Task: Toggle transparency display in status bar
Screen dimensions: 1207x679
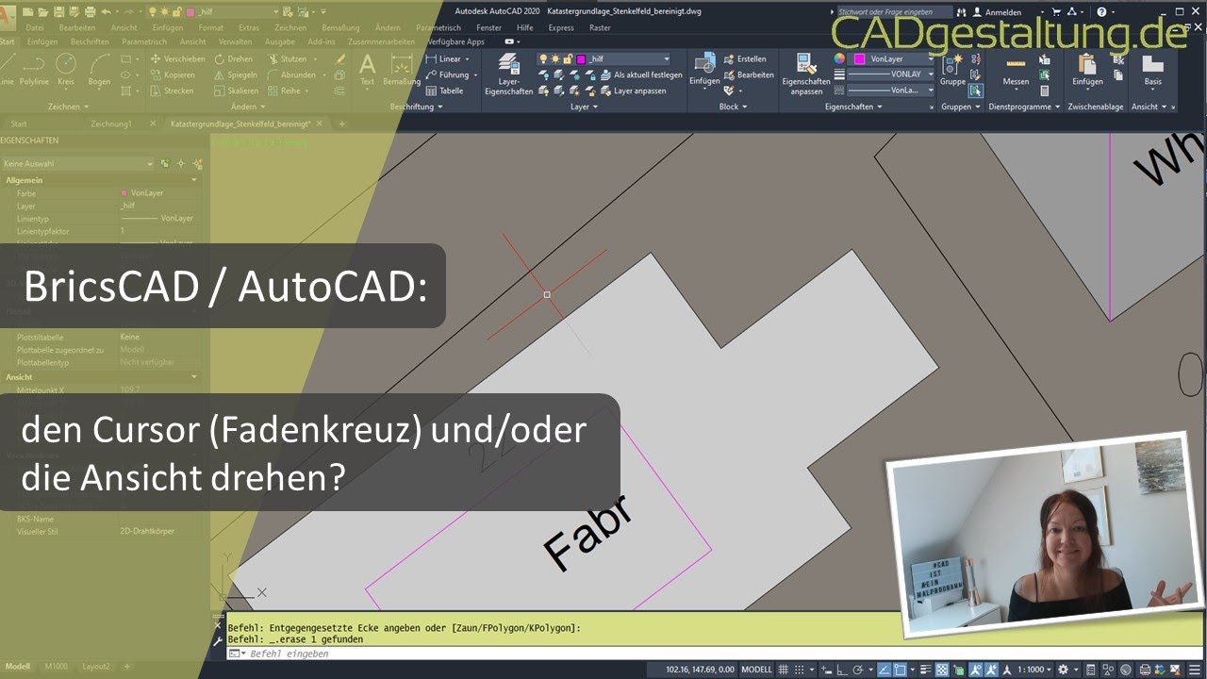Action: pos(940,670)
